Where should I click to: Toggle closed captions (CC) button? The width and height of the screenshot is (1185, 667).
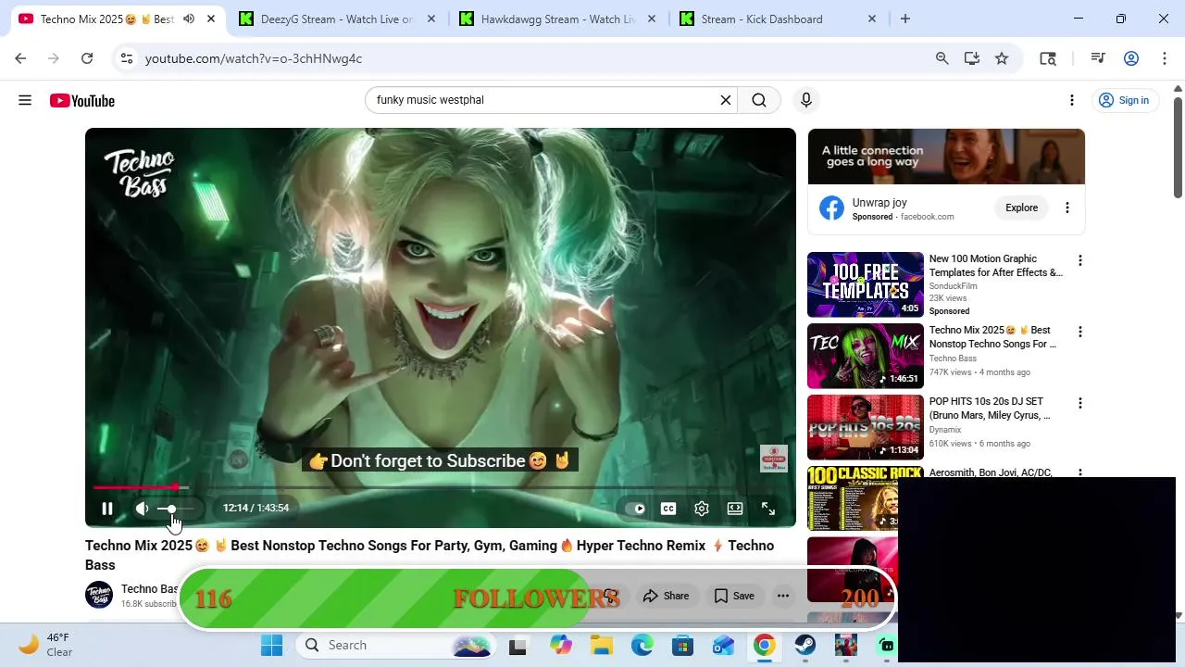(668, 509)
